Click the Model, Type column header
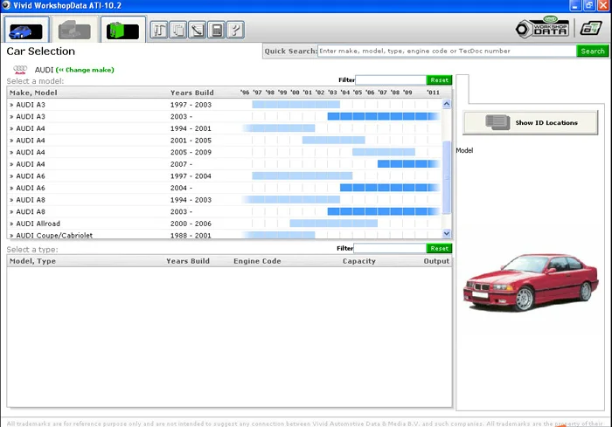Viewport: 612px width, 427px height. (32, 261)
